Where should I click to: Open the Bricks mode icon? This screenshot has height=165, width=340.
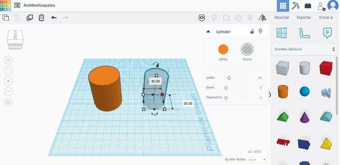coord(308,6)
